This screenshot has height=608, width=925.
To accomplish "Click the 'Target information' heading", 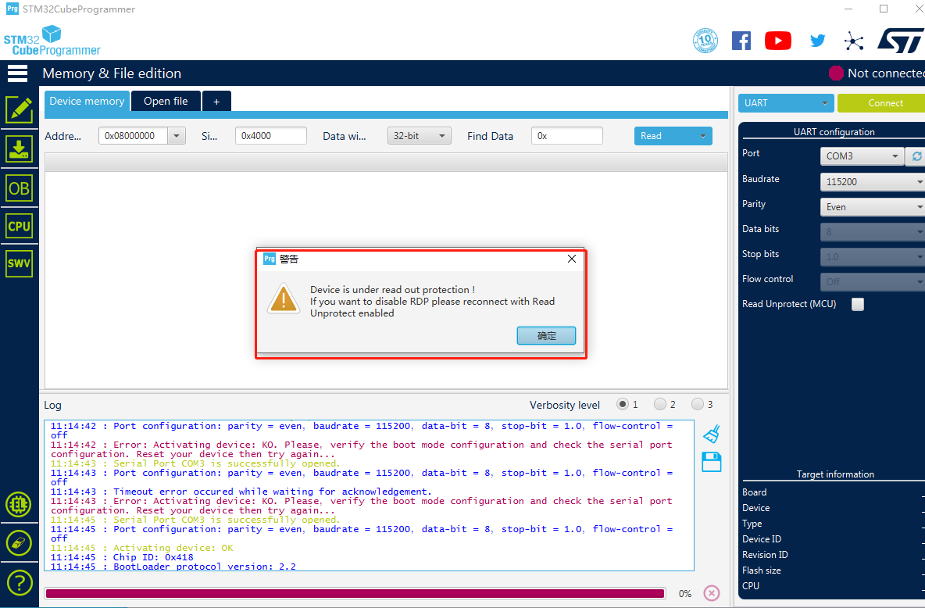I will coord(835,474).
